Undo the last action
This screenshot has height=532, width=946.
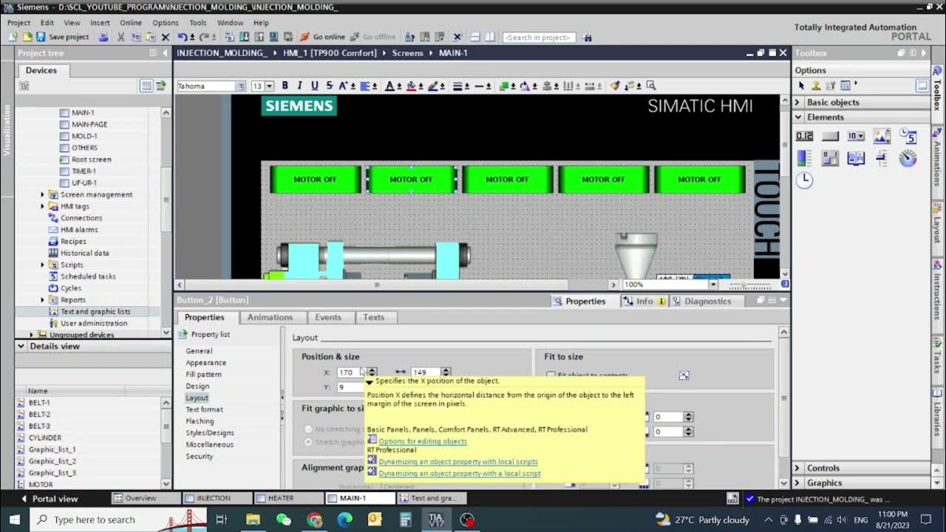(x=180, y=37)
